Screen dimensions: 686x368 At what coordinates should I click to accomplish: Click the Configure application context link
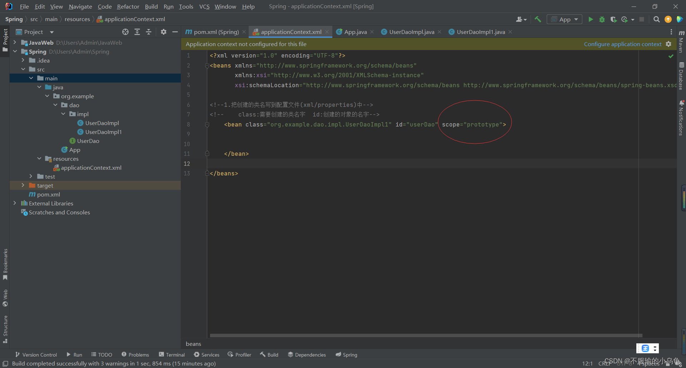tap(622, 44)
